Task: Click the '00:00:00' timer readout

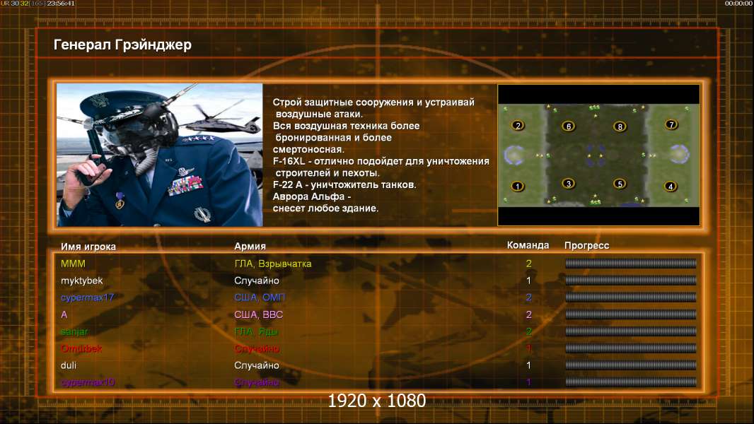Action: click(739, 4)
